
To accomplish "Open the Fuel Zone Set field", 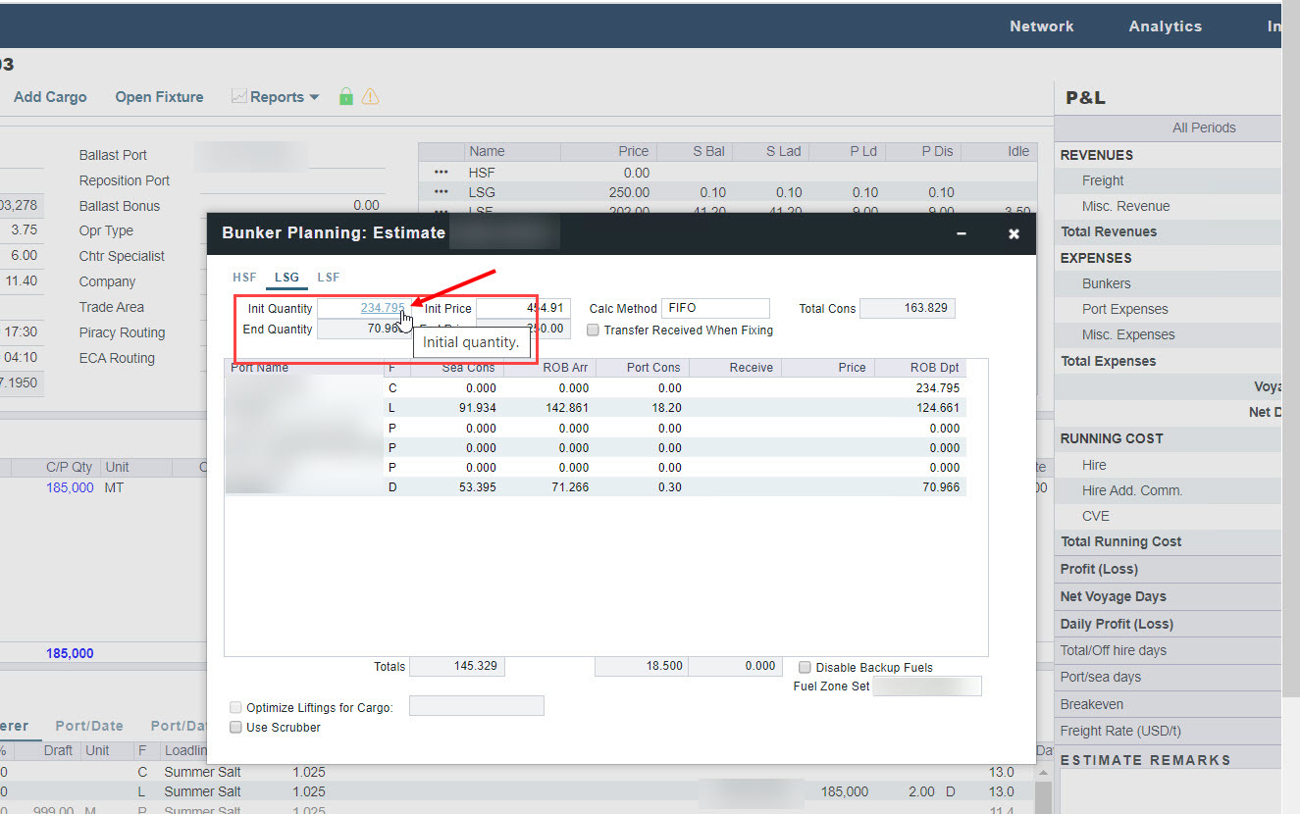I will pyautogui.click(x=926, y=687).
